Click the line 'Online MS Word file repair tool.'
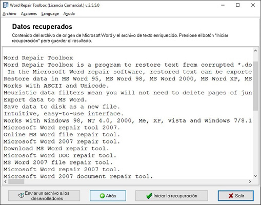The image size is (261, 205). 62,135
